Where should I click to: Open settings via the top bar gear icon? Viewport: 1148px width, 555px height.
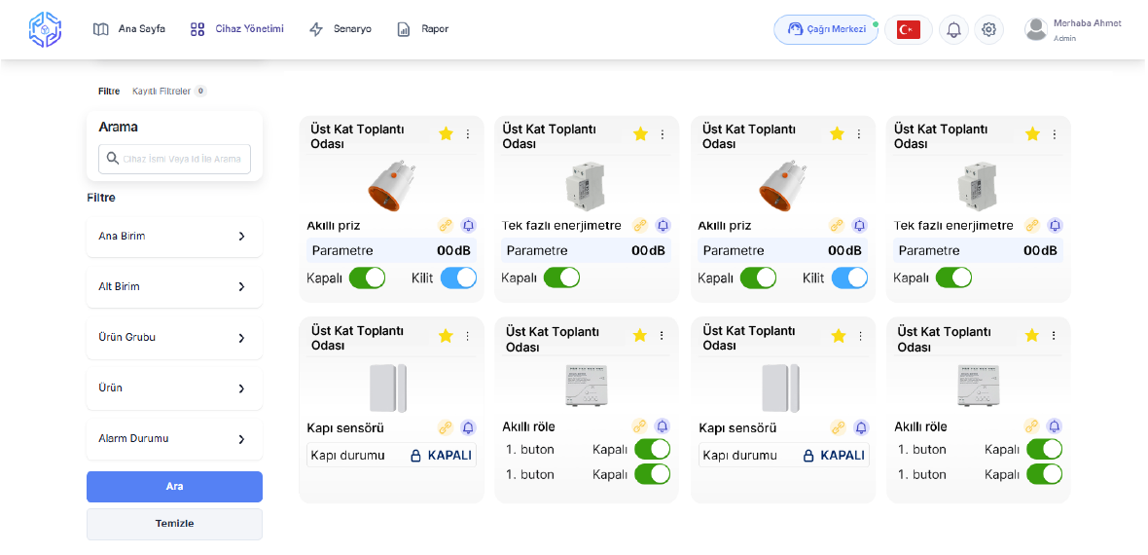(x=988, y=29)
